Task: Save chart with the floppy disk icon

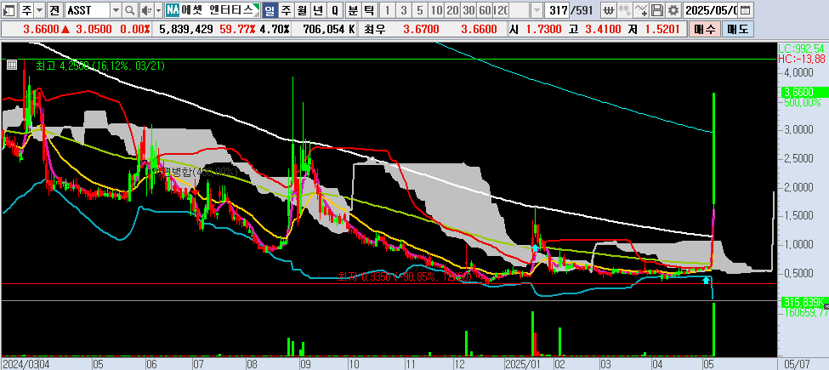Action: tap(656, 9)
